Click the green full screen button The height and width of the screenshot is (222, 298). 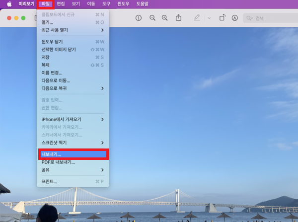[23, 18]
